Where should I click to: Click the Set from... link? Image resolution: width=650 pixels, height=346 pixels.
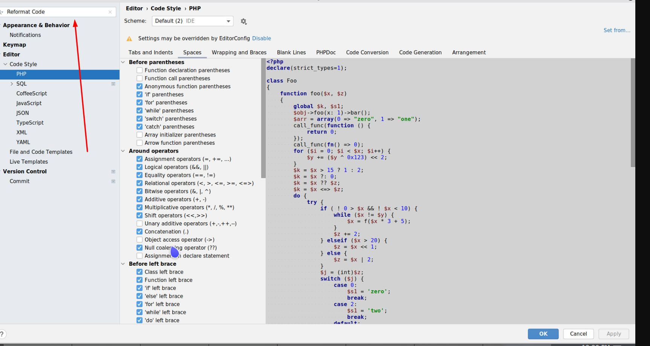617,30
